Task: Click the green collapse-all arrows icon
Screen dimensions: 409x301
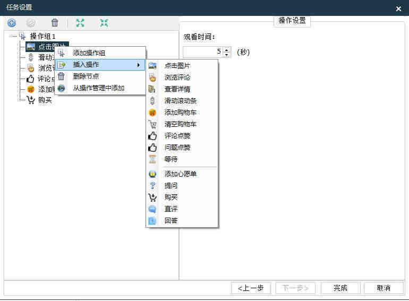Action: tap(104, 23)
